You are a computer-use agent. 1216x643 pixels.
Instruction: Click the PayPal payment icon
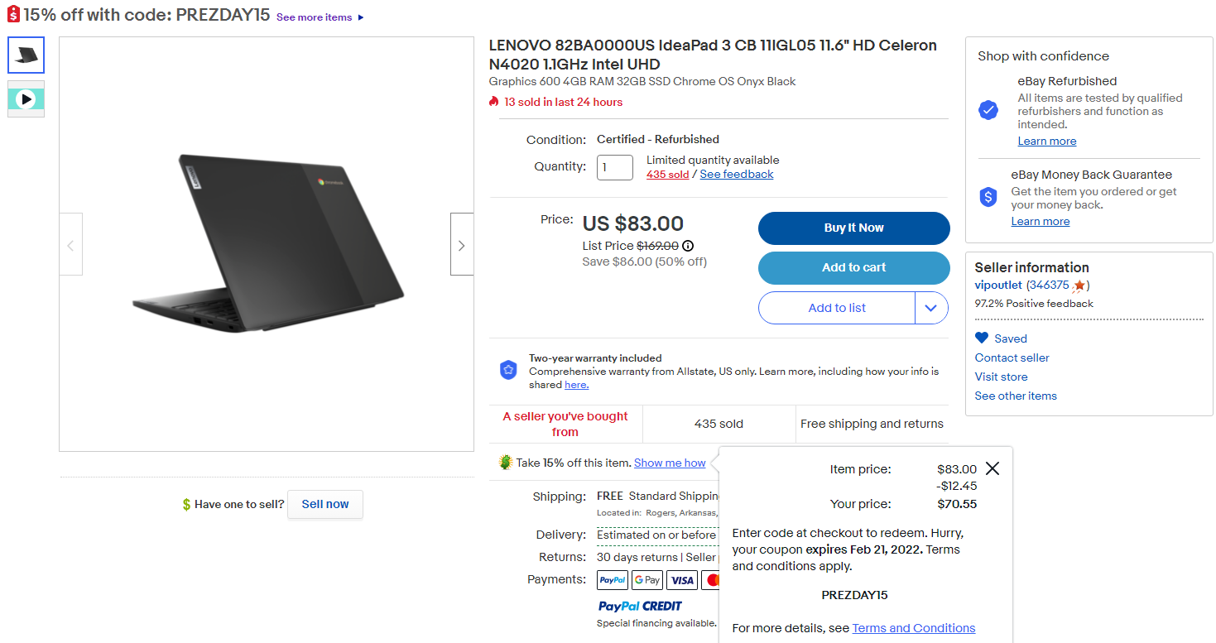click(613, 580)
